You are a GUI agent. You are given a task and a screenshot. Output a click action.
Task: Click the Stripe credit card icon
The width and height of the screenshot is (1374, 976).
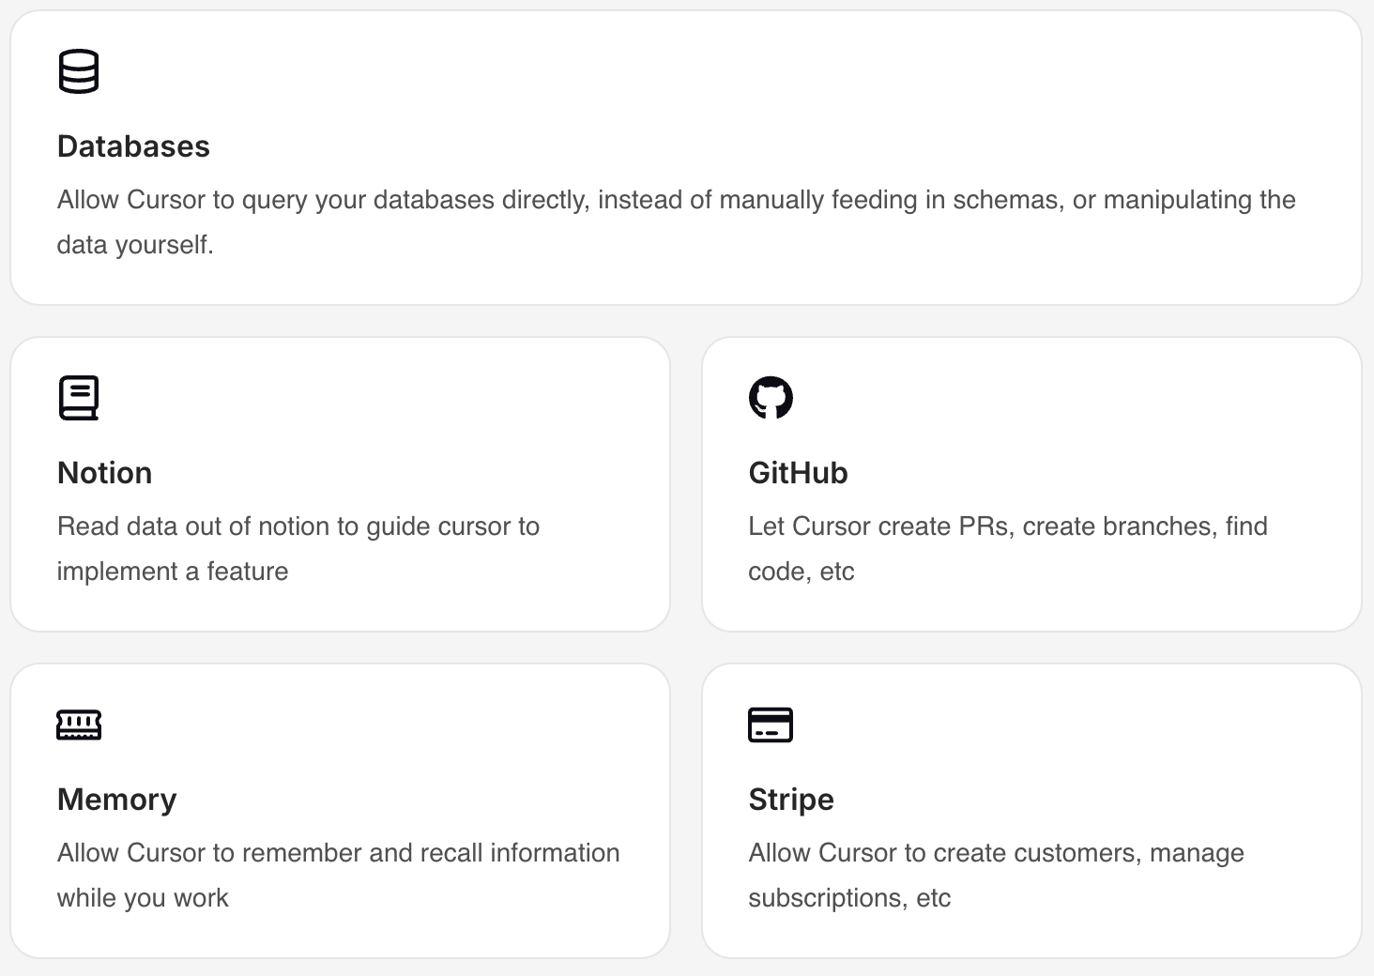(x=771, y=724)
